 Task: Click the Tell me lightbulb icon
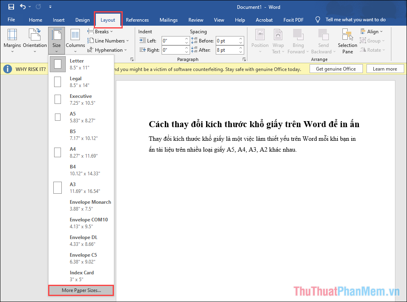tap(318, 20)
